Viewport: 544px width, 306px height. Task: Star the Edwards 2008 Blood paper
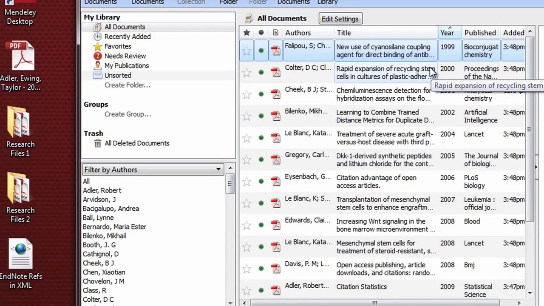(x=246, y=225)
